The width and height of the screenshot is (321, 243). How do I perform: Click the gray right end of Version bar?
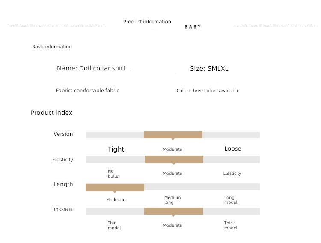point(231,135)
